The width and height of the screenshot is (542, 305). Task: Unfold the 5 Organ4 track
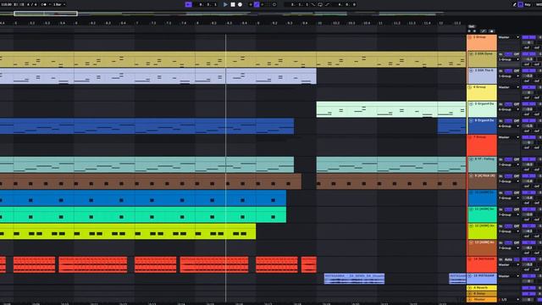[x=471, y=103]
